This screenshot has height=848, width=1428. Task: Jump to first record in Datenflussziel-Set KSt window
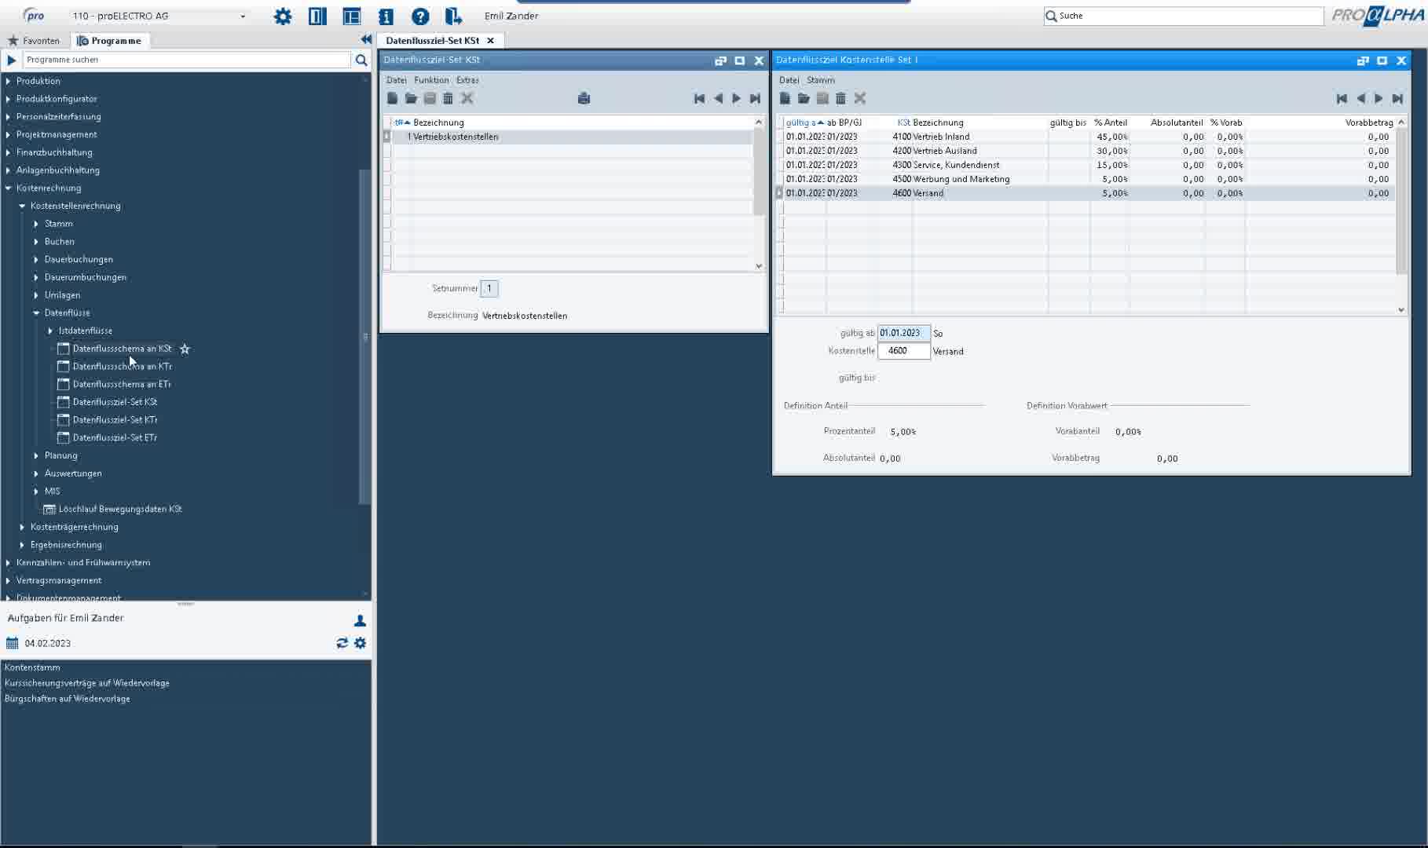tap(699, 98)
